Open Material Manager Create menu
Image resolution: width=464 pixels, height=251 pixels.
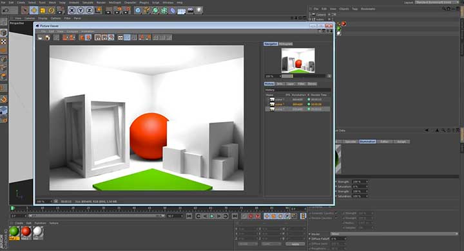(19, 223)
